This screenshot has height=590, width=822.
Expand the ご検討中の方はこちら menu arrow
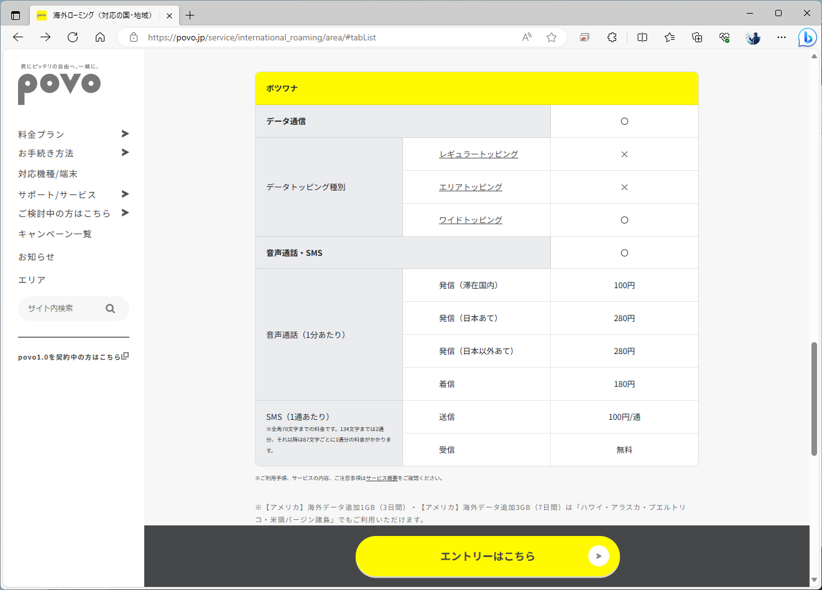coord(125,212)
